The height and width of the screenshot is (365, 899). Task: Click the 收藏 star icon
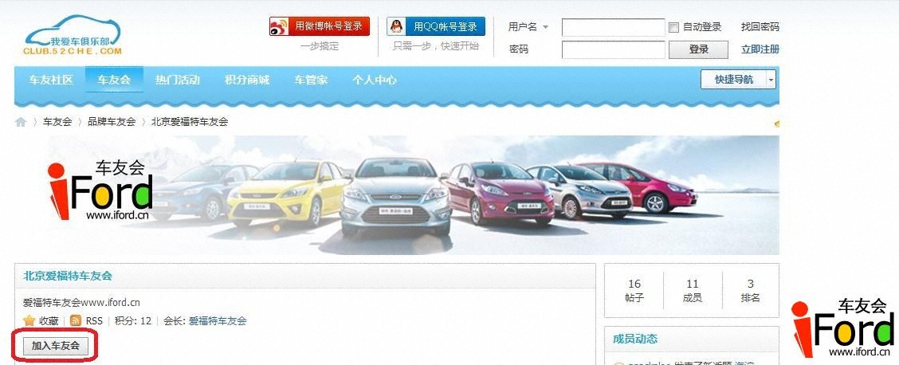(x=29, y=321)
